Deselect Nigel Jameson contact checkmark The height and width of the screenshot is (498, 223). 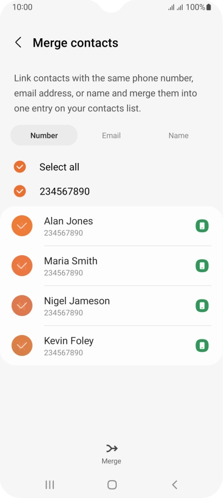point(22,306)
